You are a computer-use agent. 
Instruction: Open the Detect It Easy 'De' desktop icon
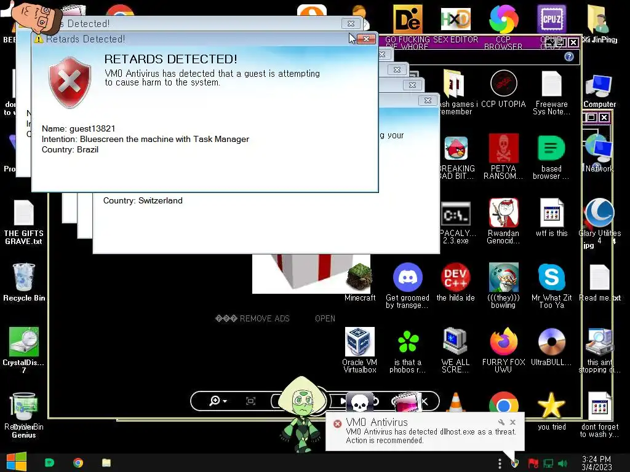tap(407, 19)
